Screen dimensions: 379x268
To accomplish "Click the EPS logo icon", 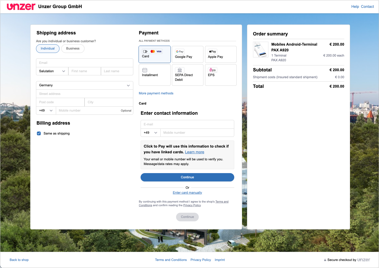I will pos(213,70).
